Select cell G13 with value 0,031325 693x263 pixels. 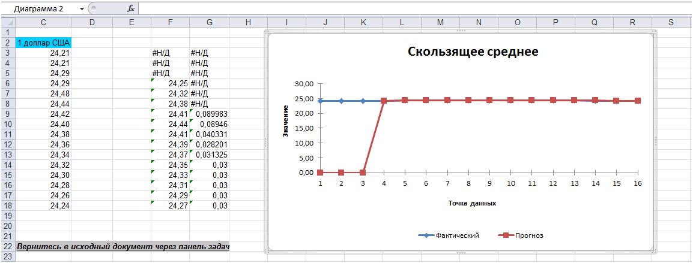(209, 155)
